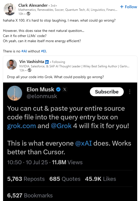Click the globe visibility icon beside 10h
The height and width of the screenshot is (201, 140).
pos(28,14)
